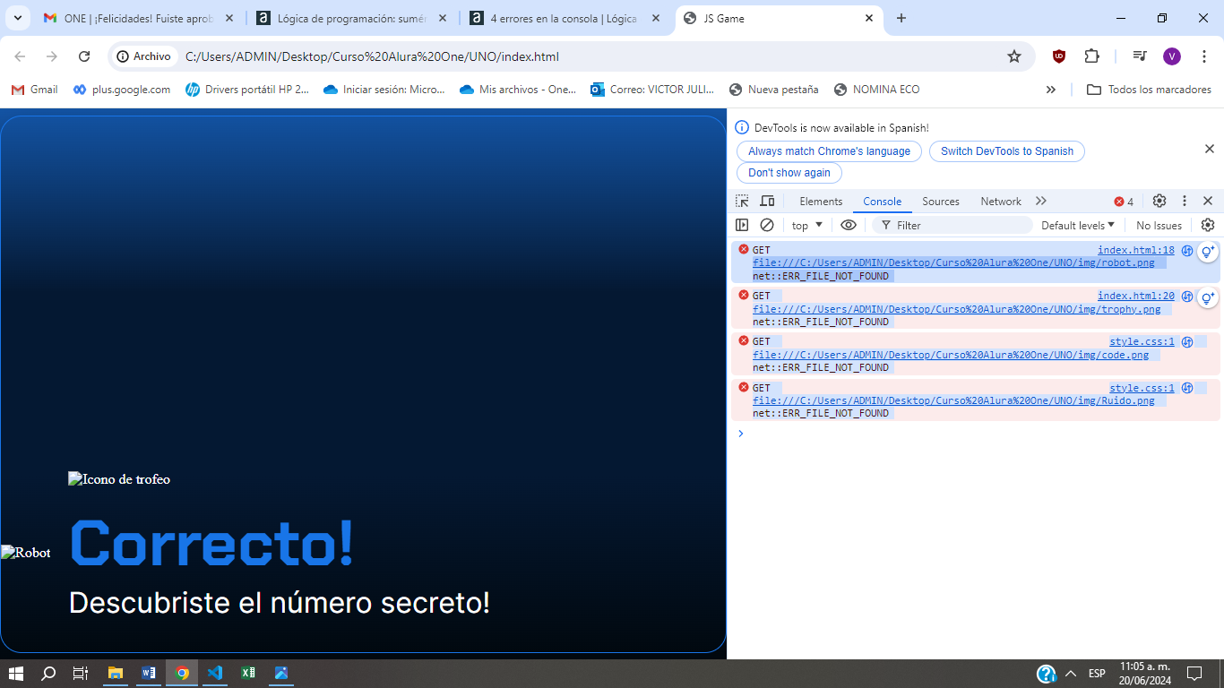Click the Don't show again button
Image resolution: width=1224 pixels, height=688 pixels.
tap(789, 173)
